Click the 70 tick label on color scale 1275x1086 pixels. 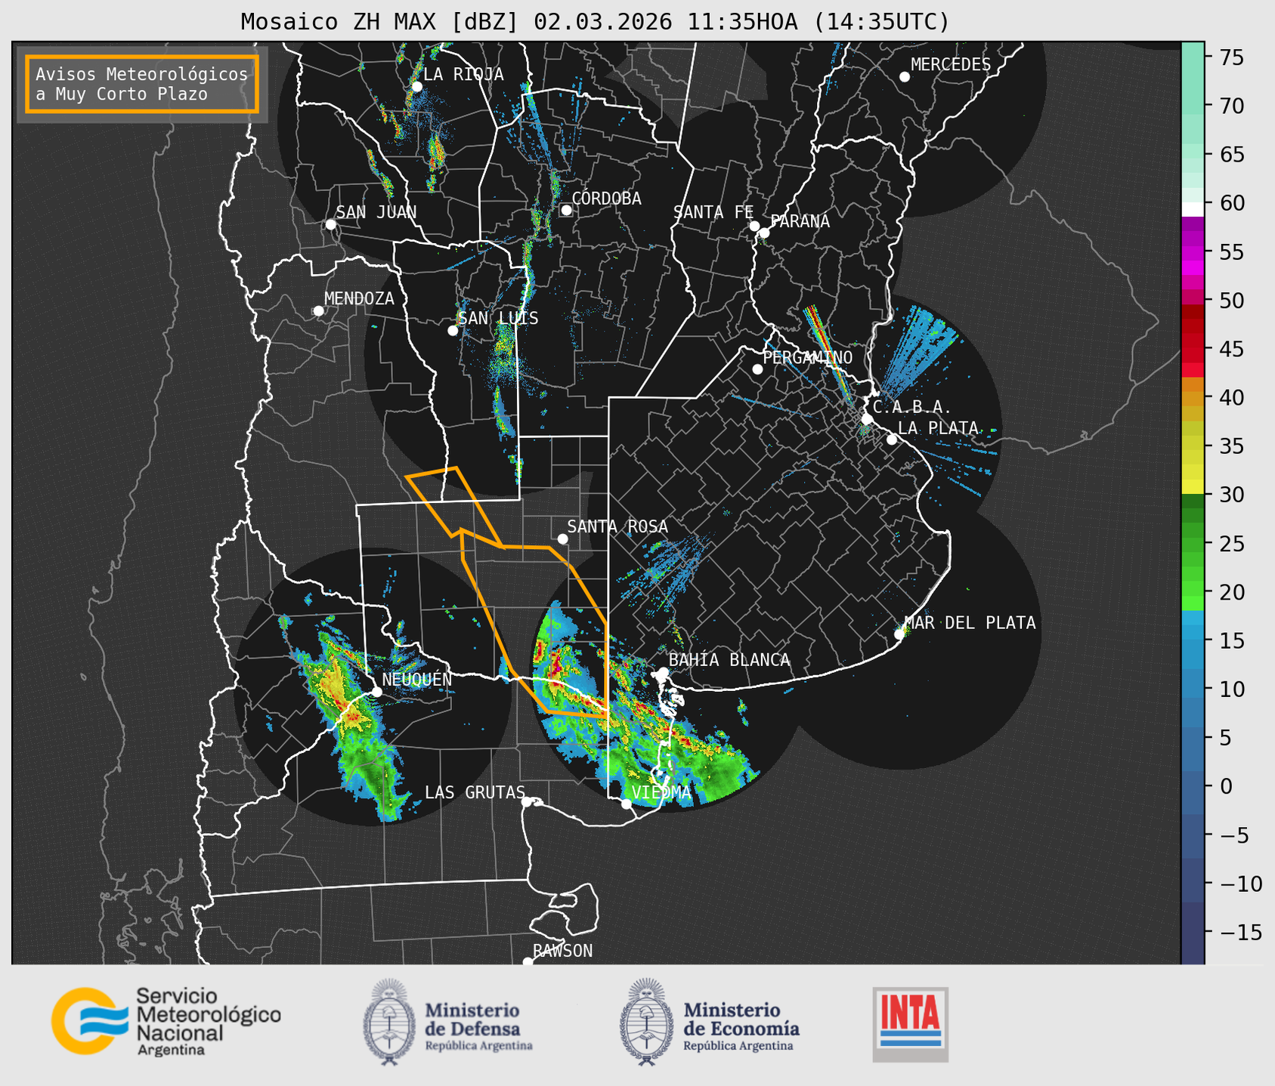pyautogui.click(x=1232, y=106)
